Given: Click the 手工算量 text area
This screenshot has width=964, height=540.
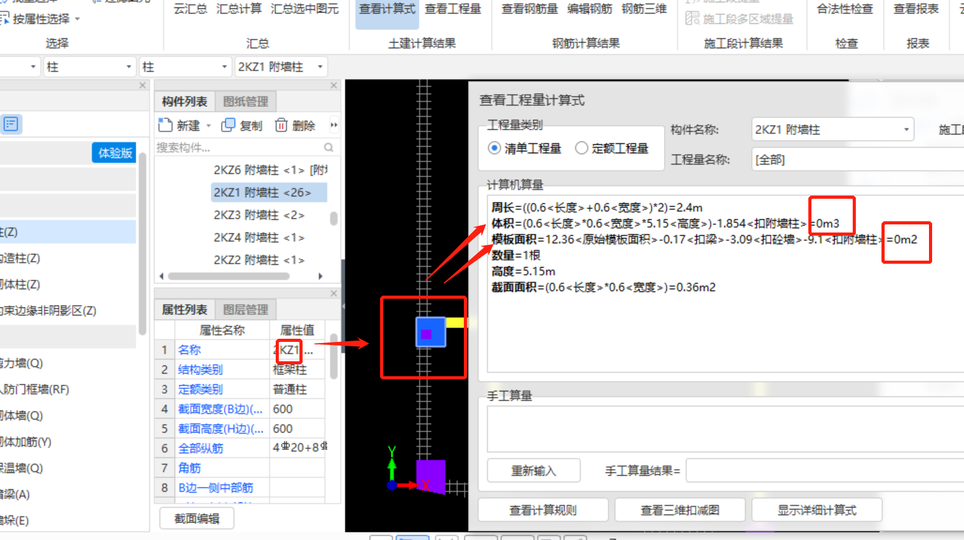Looking at the screenshot, I should 725,428.
